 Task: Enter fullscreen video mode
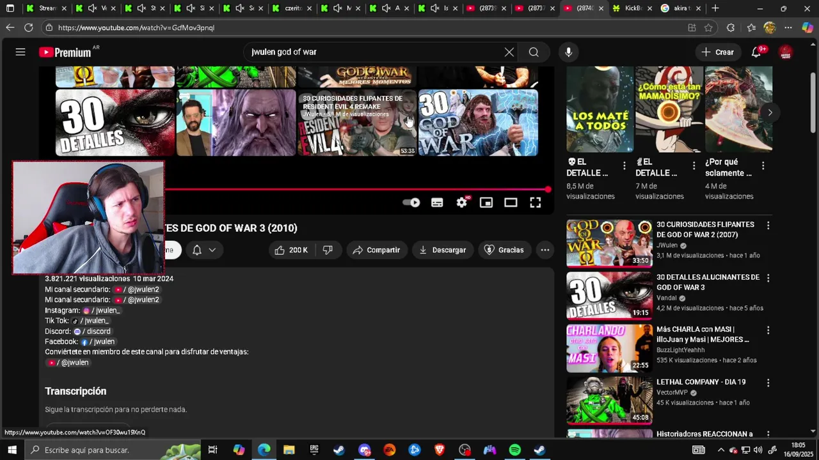tap(535, 203)
